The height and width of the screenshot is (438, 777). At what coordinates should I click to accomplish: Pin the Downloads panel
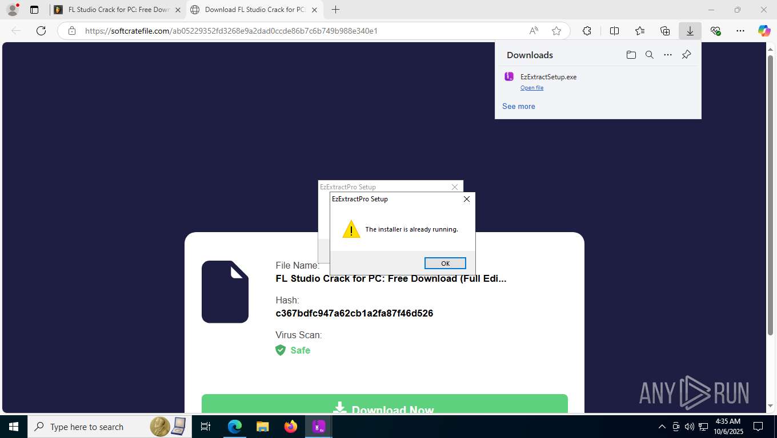[686, 55]
